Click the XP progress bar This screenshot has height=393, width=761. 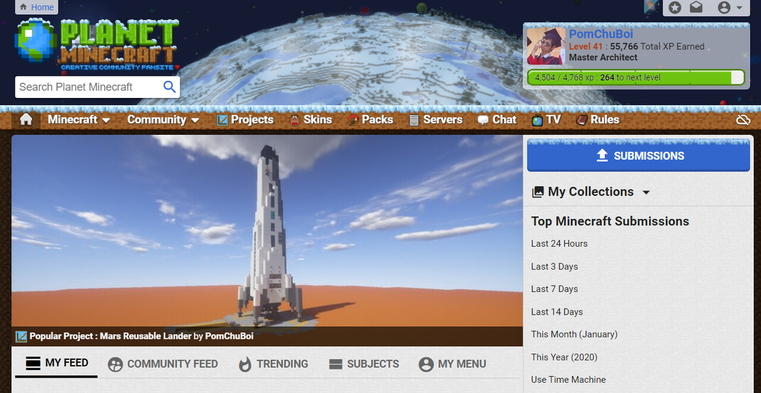636,77
